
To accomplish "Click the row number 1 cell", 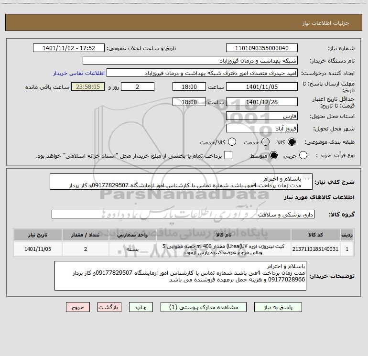I will pyautogui.click(x=347, y=249).
